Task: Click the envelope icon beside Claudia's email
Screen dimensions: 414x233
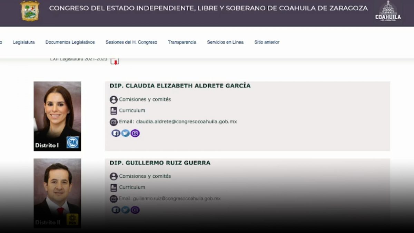Action: (114, 122)
